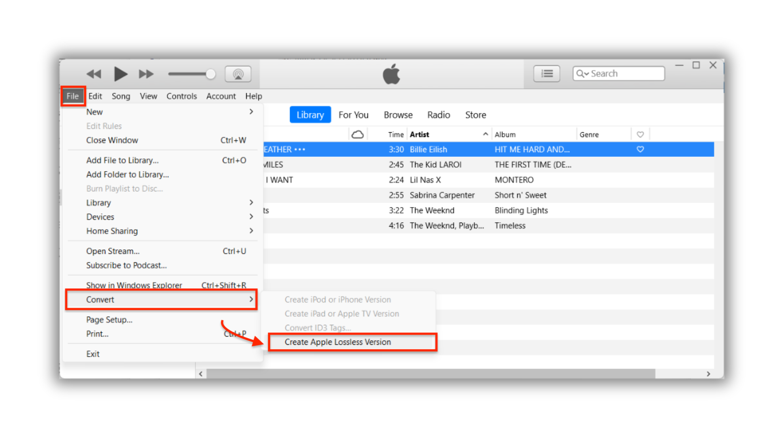778x438 pixels.
Task: Click the Search input field
Action: click(x=619, y=73)
